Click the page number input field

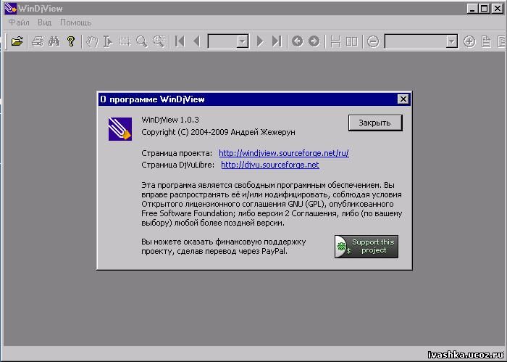pyautogui.click(x=222, y=41)
